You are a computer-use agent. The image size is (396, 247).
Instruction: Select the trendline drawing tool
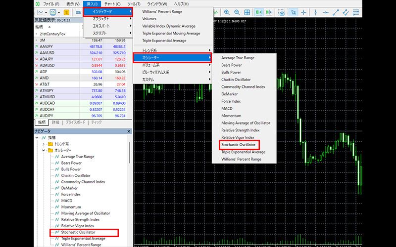click(x=336, y=12)
